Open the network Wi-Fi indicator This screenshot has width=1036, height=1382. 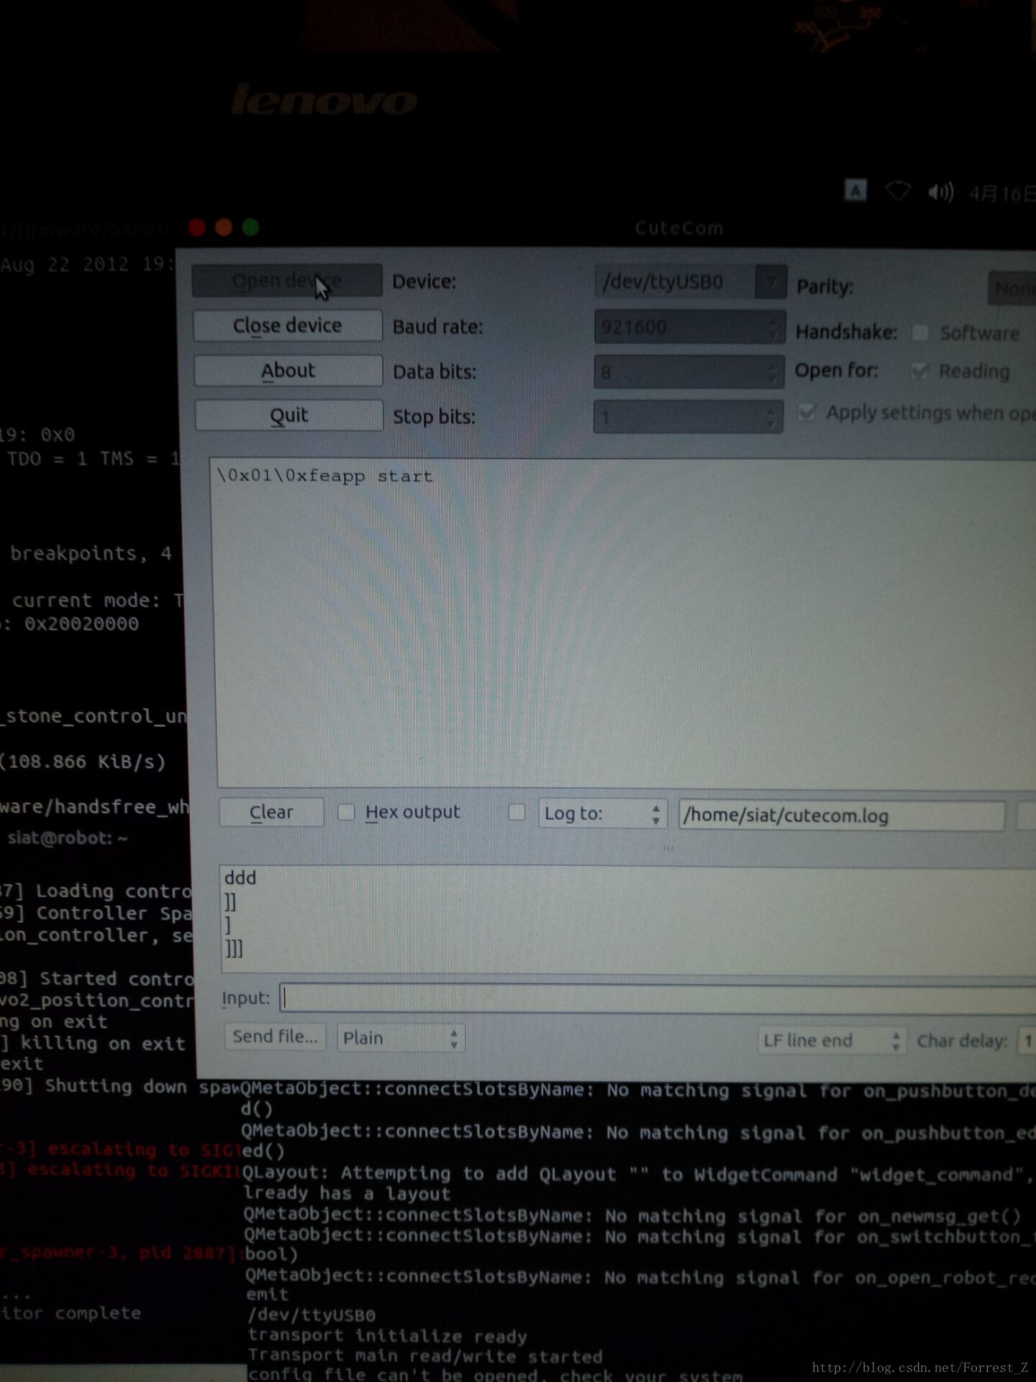coord(898,191)
